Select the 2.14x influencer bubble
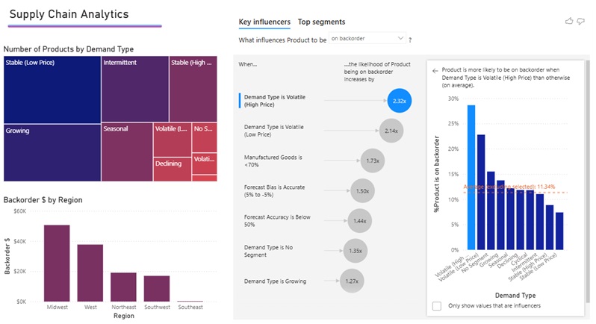The image size is (596, 324). [x=391, y=131]
